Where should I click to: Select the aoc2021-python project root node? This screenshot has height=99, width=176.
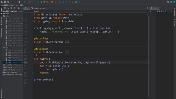click(x=10, y=11)
